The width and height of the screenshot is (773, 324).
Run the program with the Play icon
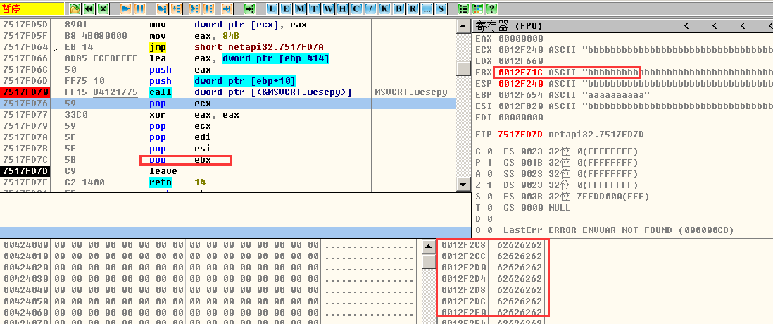(x=125, y=9)
